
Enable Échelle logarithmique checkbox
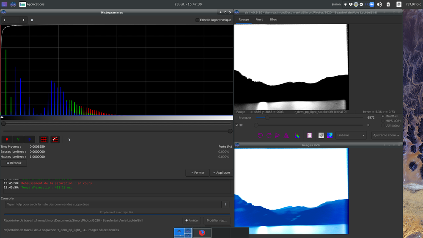tap(197, 20)
